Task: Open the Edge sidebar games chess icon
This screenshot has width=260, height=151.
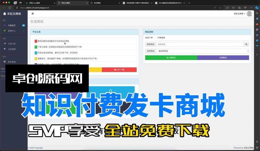Action: [257, 29]
